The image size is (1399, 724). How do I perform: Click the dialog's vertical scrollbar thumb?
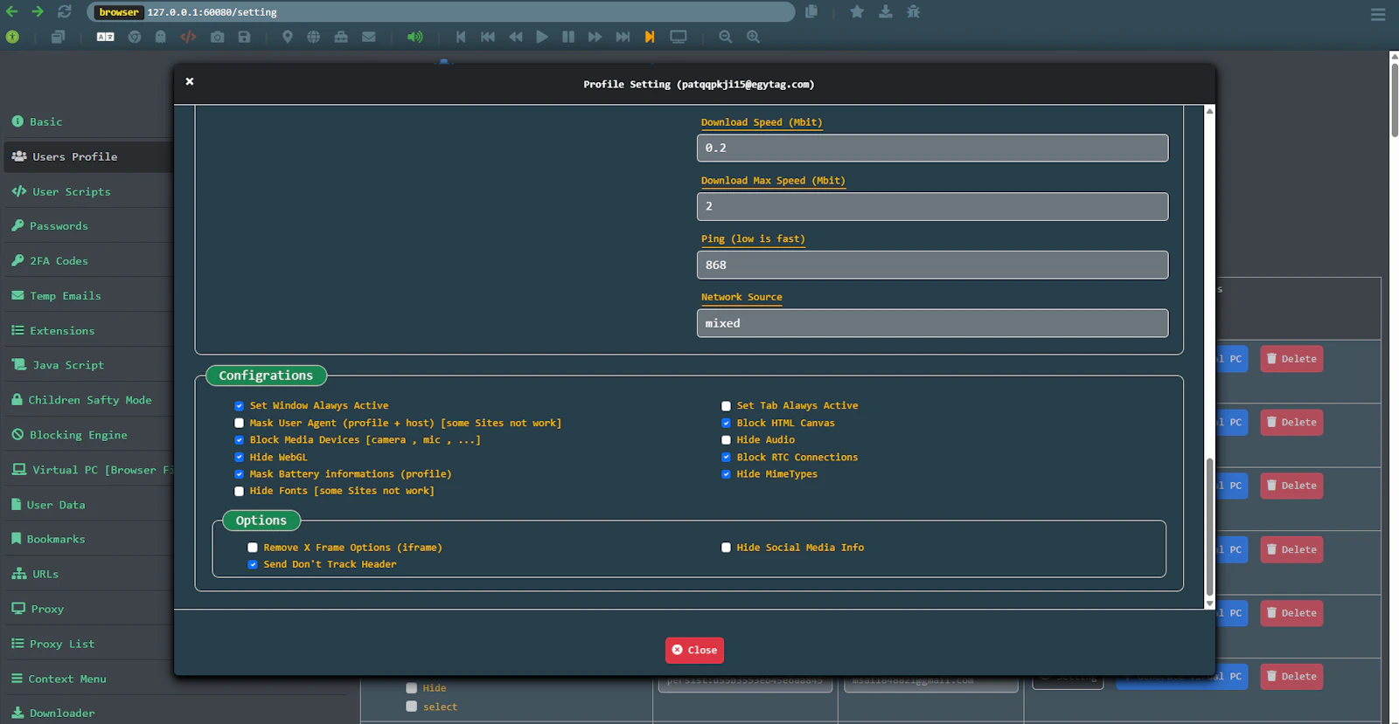(x=1209, y=527)
